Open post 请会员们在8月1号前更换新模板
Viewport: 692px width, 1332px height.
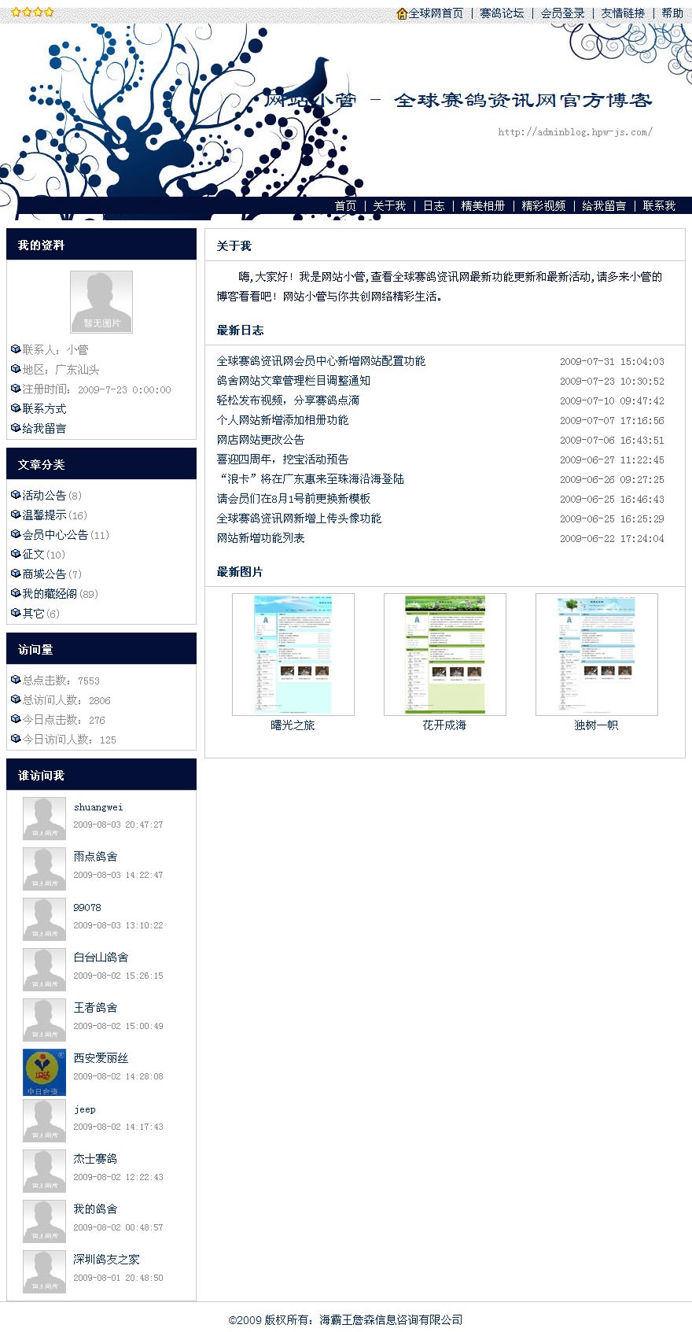(293, 499)
